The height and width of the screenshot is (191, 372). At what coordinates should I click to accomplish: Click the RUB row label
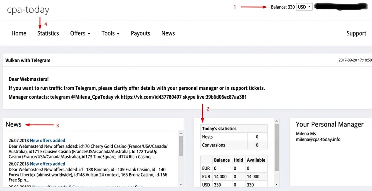206,176
